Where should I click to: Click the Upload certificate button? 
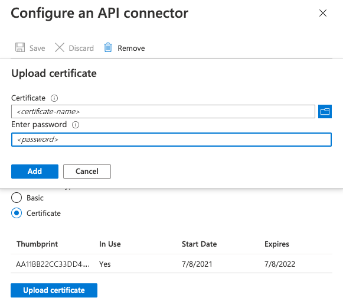click(54, 290)
